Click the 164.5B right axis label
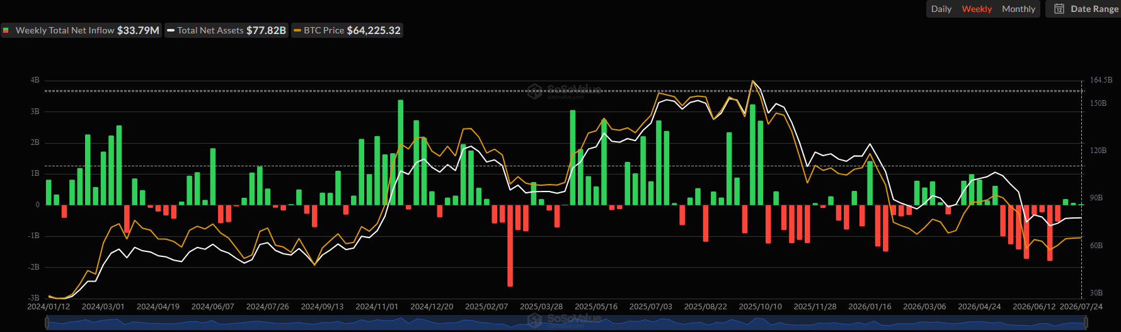1121x332 pixels. (x=1101, y=80)
